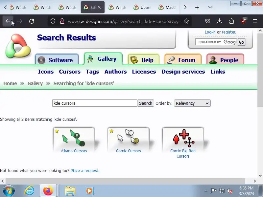
Task: Click the horizontal scrollbar right arrow
Action: point(255,181)
